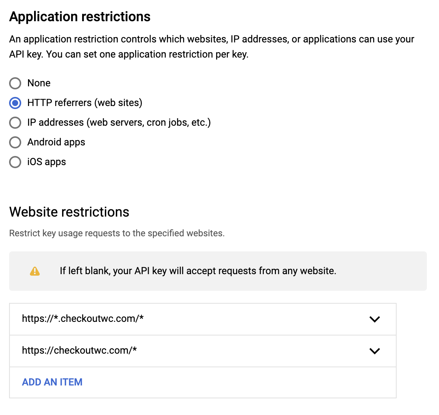This screenshot has width=439, height=415.
Task: Click the https://*.checkoutwc.com/* referrer text
Action: click(83, 319)
